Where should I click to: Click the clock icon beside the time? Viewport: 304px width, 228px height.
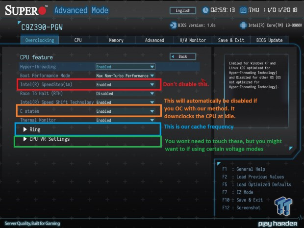(x=205, y=10)
